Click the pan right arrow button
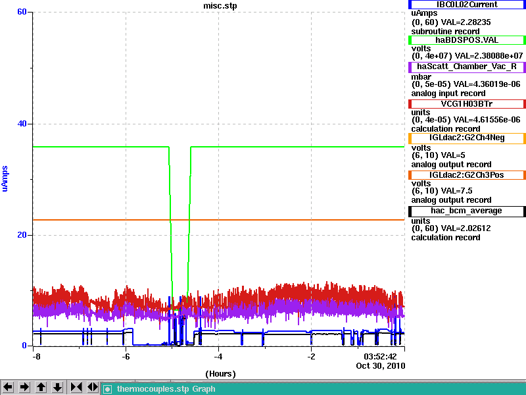 click(x=24, y=387)
